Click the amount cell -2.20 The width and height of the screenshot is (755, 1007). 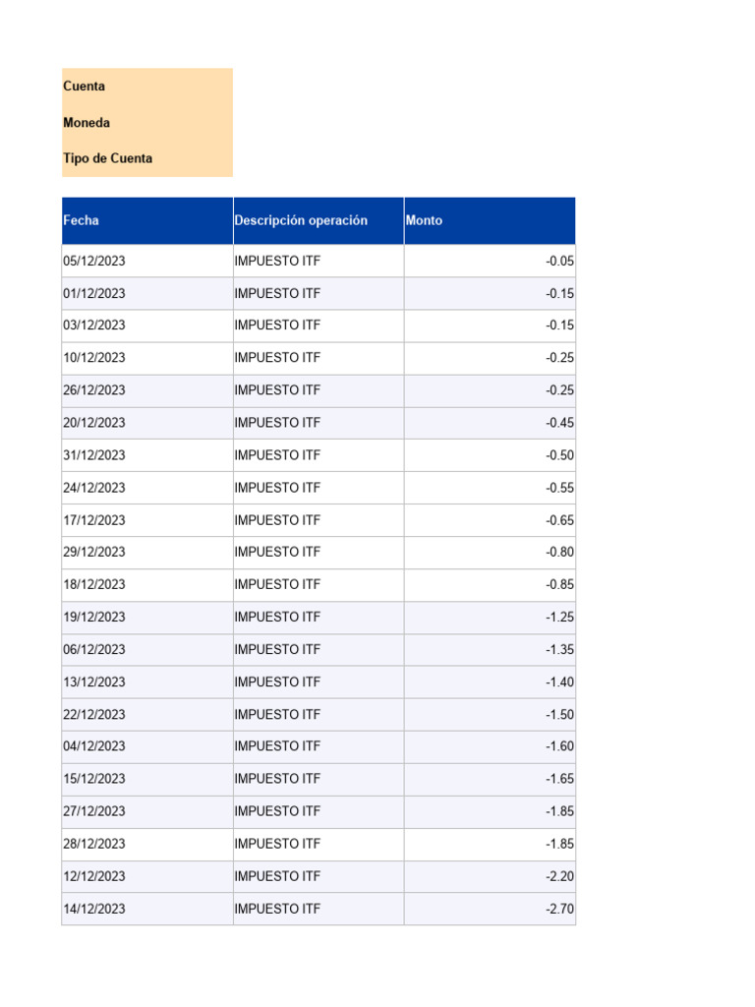[x=559, y=876]
